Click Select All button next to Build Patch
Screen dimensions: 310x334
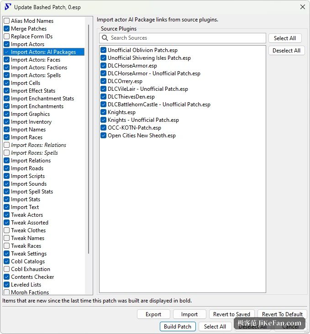click(x=215, y=327)
